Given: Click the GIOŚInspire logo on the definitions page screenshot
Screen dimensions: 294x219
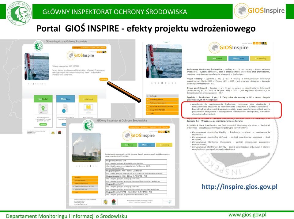Looking at the screenshot, I should tap(229, 47).
